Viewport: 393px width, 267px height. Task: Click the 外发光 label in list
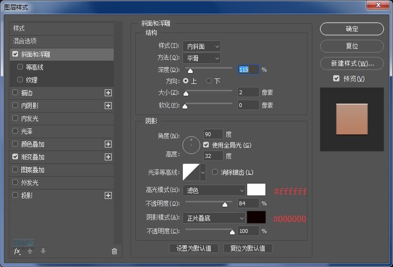(30, 183)
